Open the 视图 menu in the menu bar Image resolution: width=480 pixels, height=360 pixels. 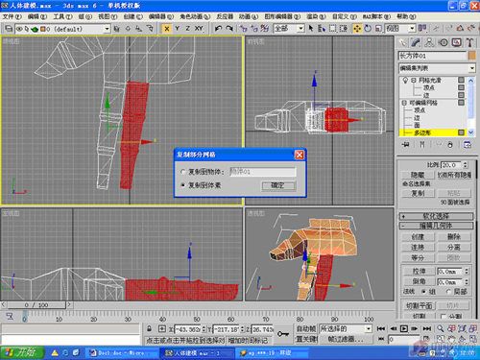(x=108, y=16)
